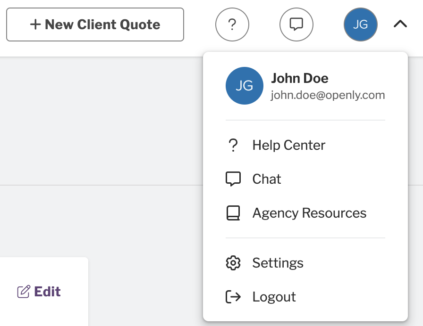Open Settings from the account menu

(305, 263)
